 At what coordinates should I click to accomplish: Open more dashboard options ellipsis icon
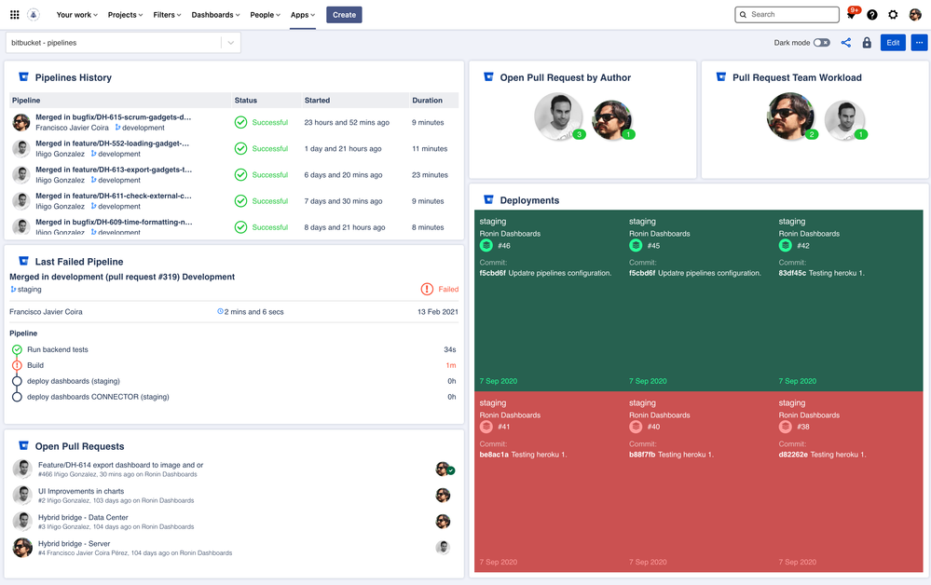[x=919, y=42]
